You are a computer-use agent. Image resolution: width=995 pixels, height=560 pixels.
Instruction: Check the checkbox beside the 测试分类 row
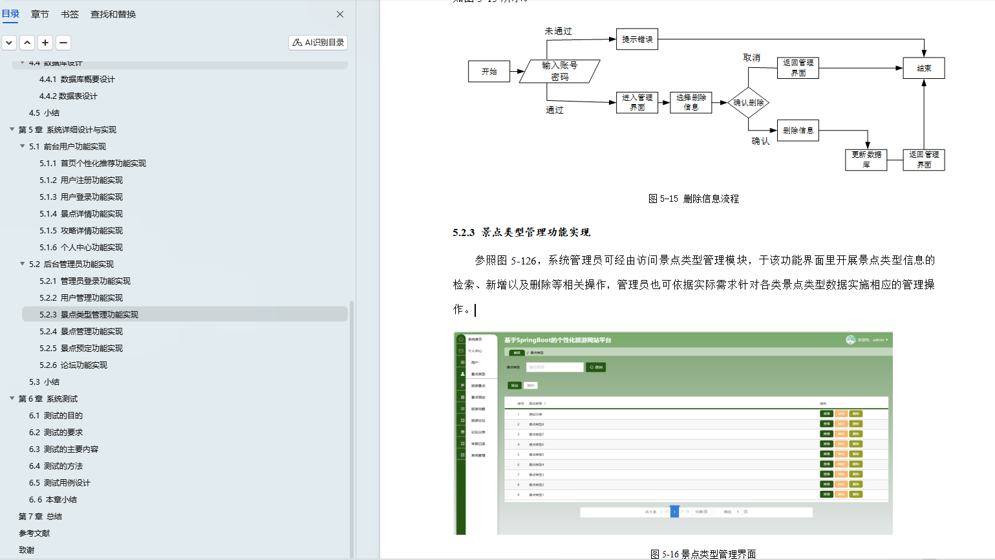click(x=508, y=414)
